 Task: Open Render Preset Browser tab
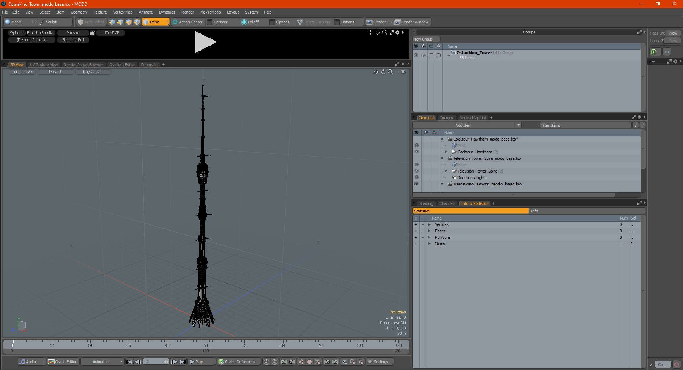(83, 65)
